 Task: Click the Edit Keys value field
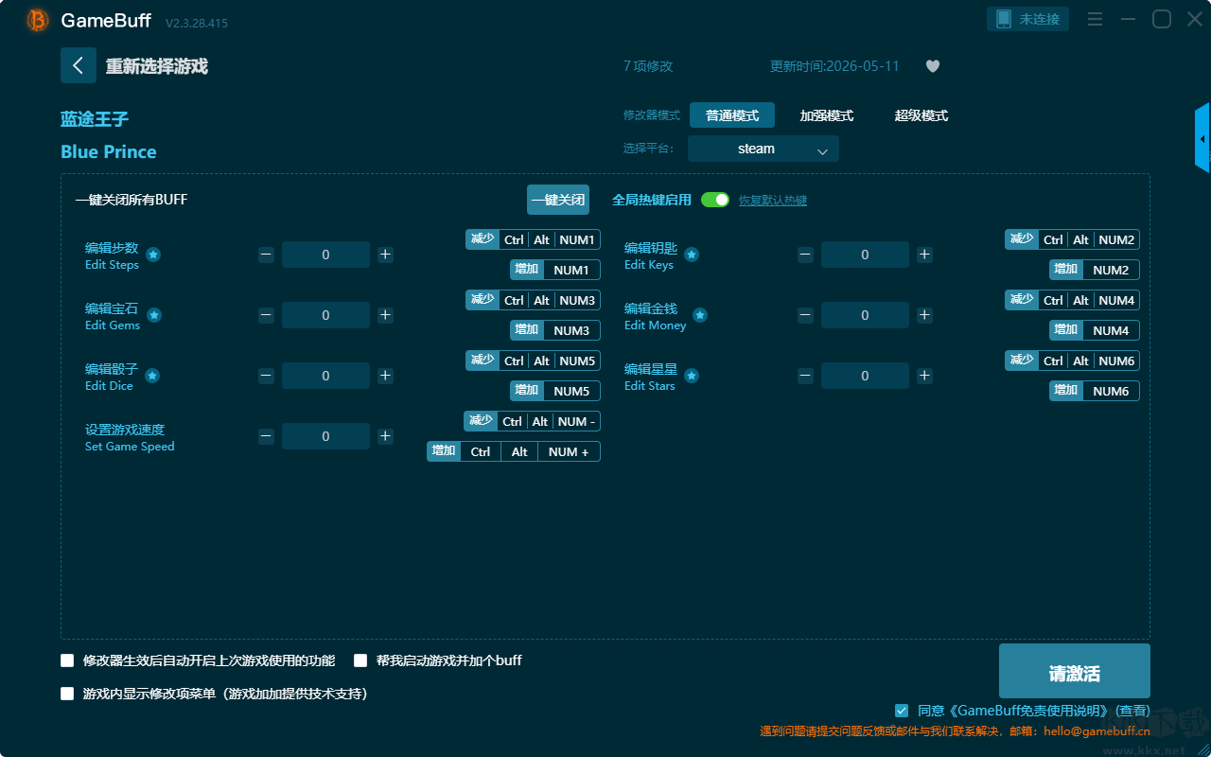coord(865,255)
